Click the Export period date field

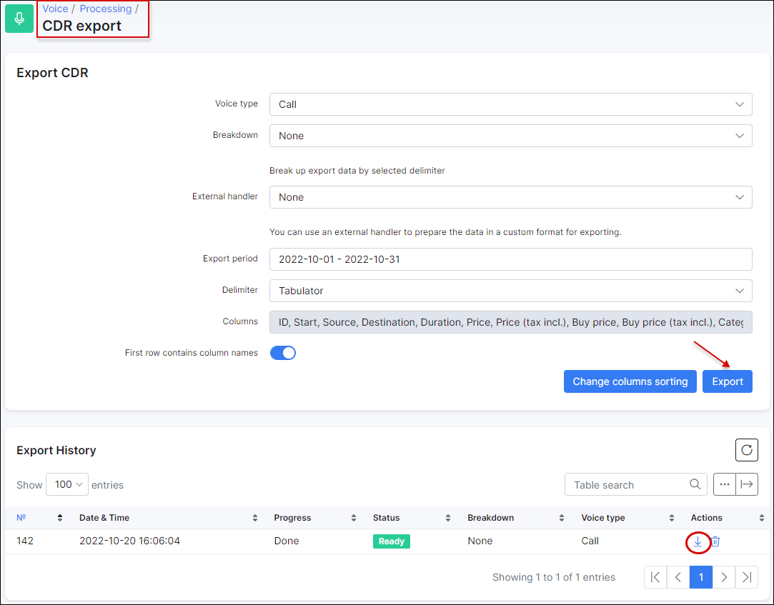pos(511,259)
